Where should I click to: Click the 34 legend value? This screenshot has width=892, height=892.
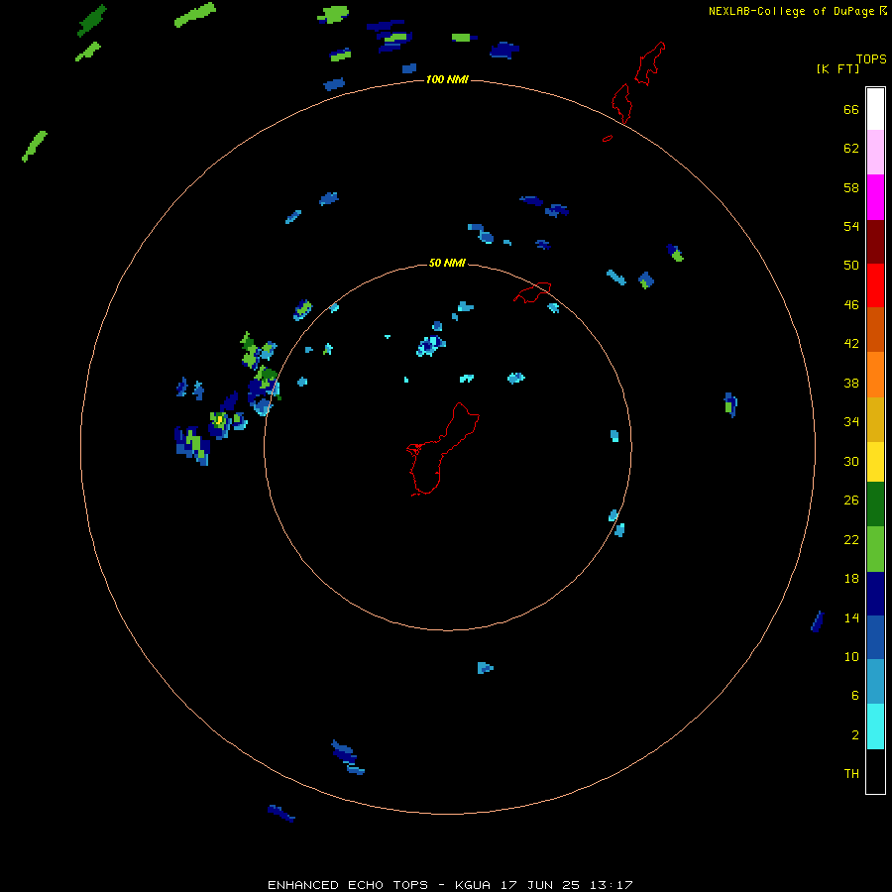click(x=851, y=422)
